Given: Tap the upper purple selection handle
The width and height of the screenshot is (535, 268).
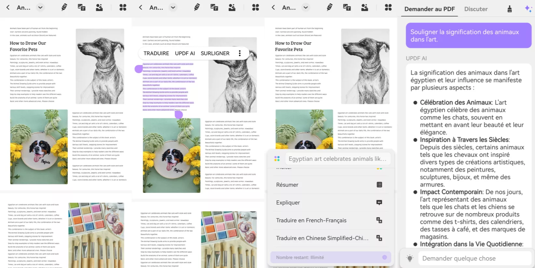Looking at the screenshot, I should [139, 69].
